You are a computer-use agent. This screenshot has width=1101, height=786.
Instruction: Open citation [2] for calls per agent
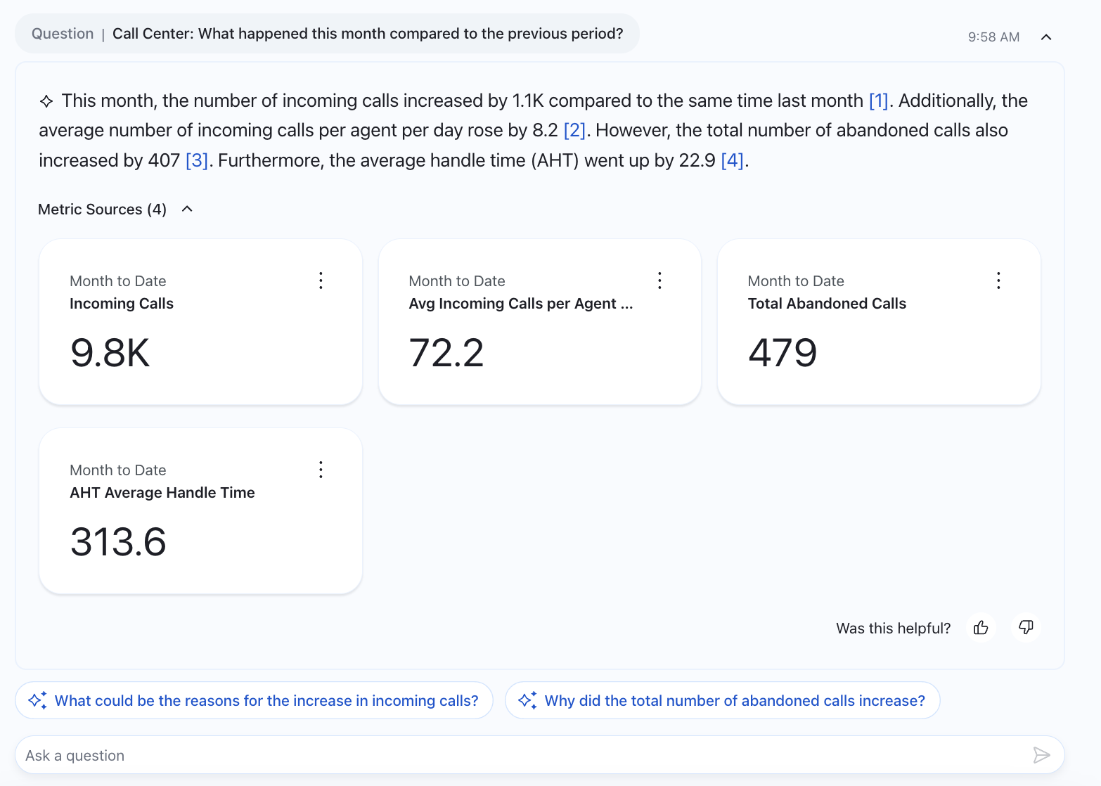coord(574,130)
